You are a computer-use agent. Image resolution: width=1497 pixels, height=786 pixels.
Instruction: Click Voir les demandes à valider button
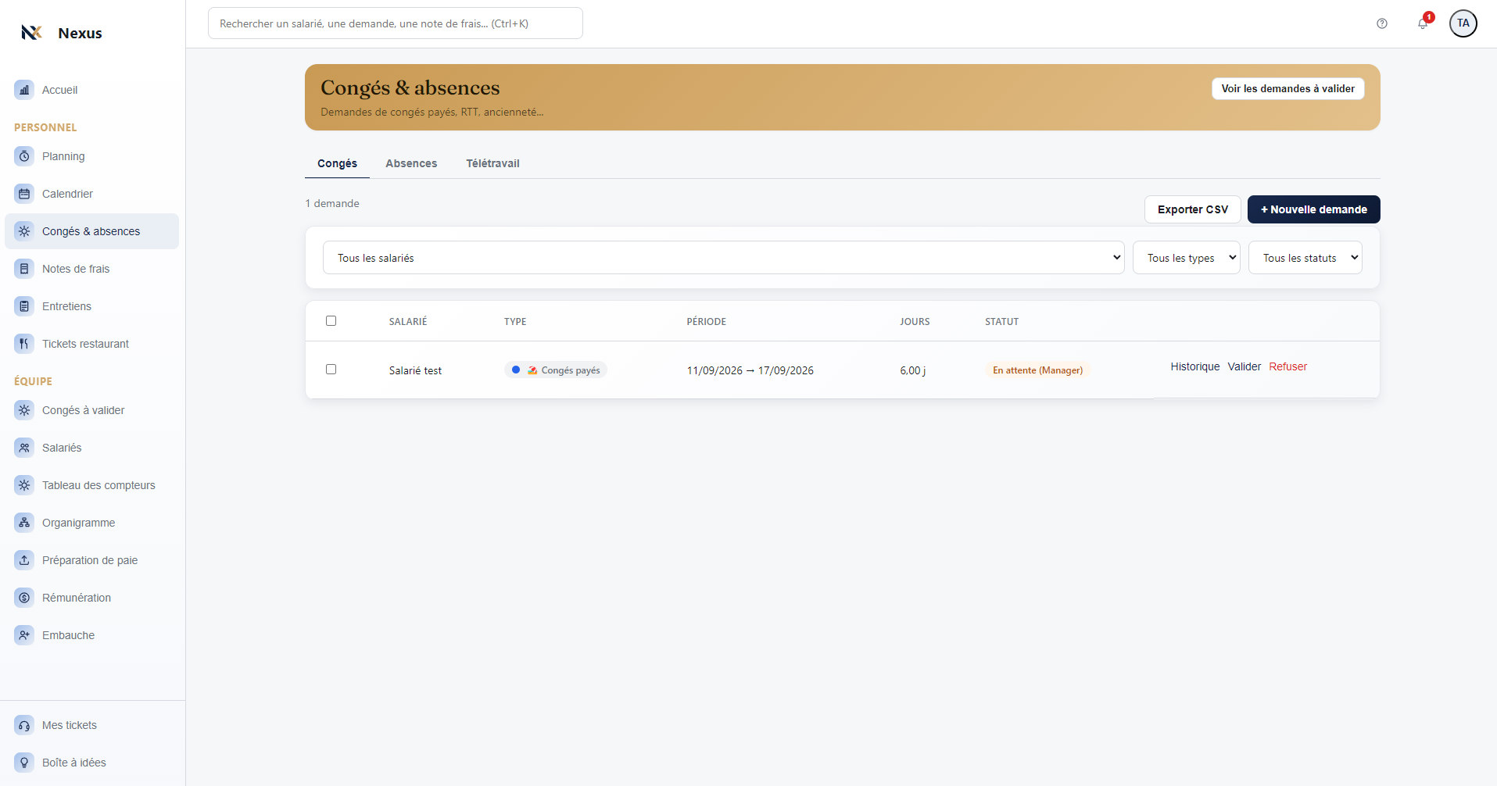point(1288,88)
